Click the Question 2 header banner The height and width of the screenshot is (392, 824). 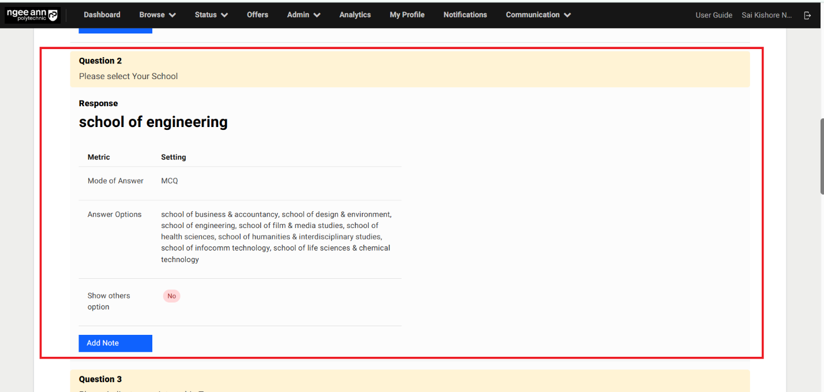(410, 69)
